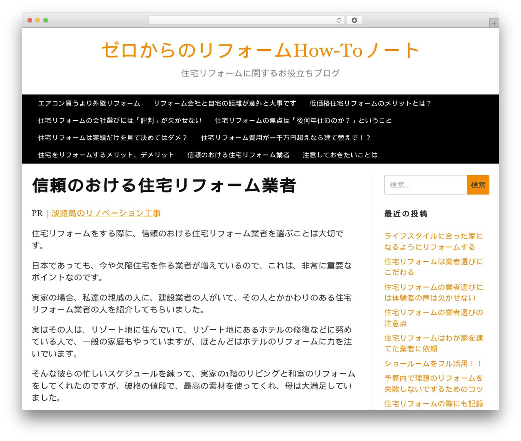The image size is (521, 441).
Task: Click the green maximize window button
Action: 46,20
